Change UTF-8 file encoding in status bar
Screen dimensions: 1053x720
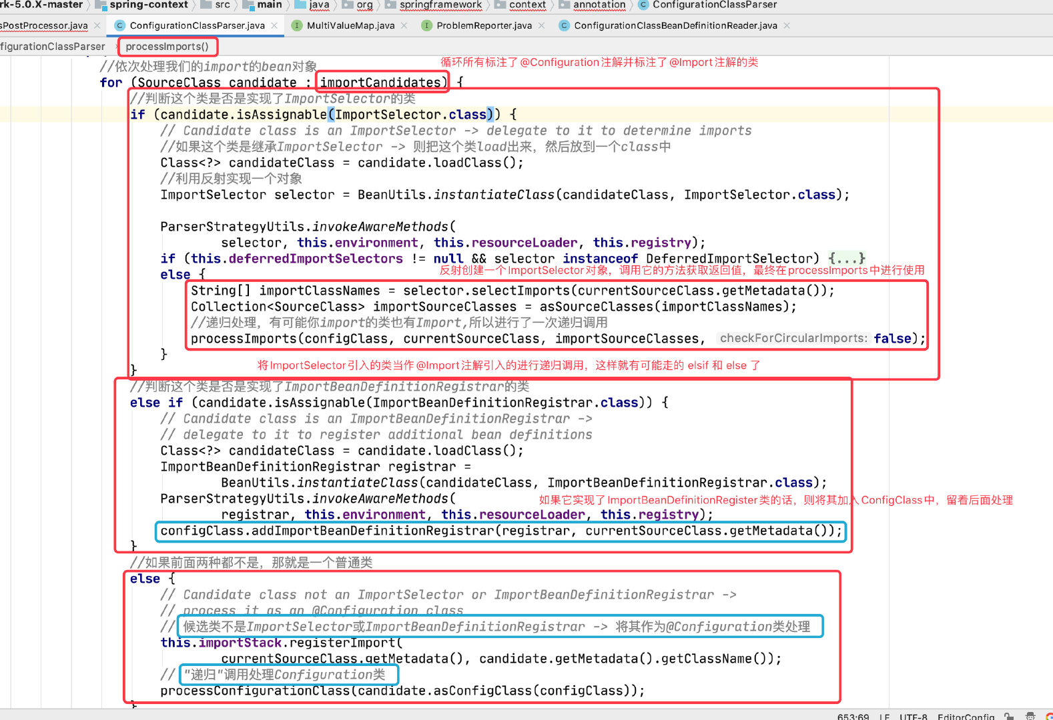tap(913, 717)
